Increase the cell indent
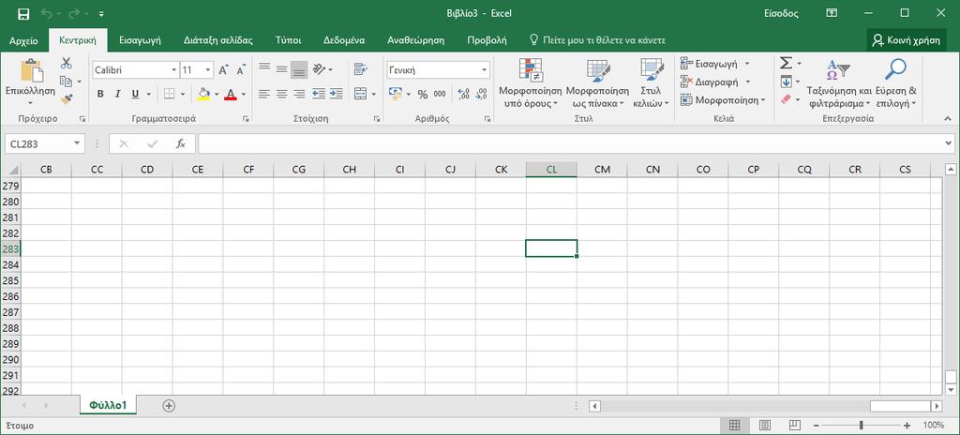 pyautogui.click(x=337, y=94)
